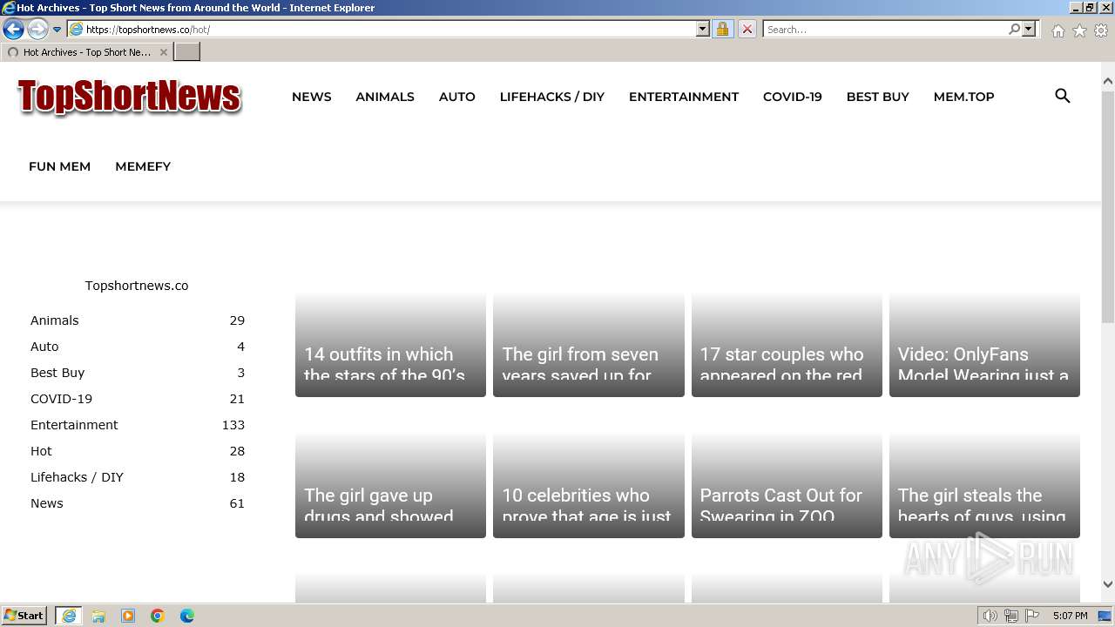
Task: Click the 5:07 PM system clock
Action: pos(1070,616)
